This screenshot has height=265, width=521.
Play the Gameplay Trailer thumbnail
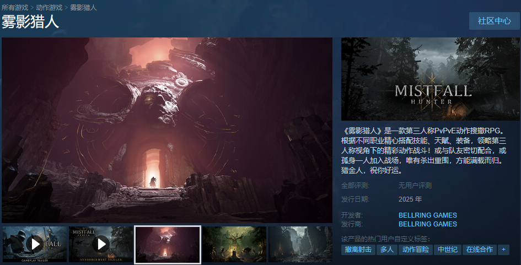click(x=35, y=245)
